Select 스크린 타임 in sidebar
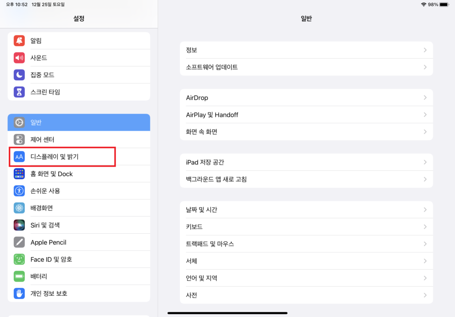This screenshot has width=455, height=317. [79, 92]
